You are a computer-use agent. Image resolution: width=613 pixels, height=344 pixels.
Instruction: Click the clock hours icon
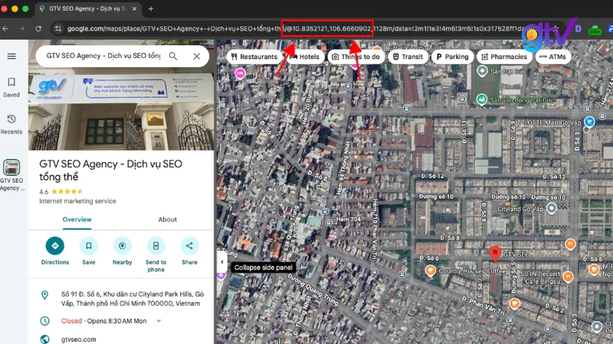click(45, 321)
